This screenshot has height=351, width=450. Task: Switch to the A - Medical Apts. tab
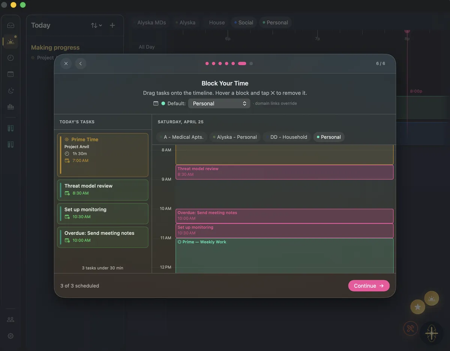(x=181, y=137)
